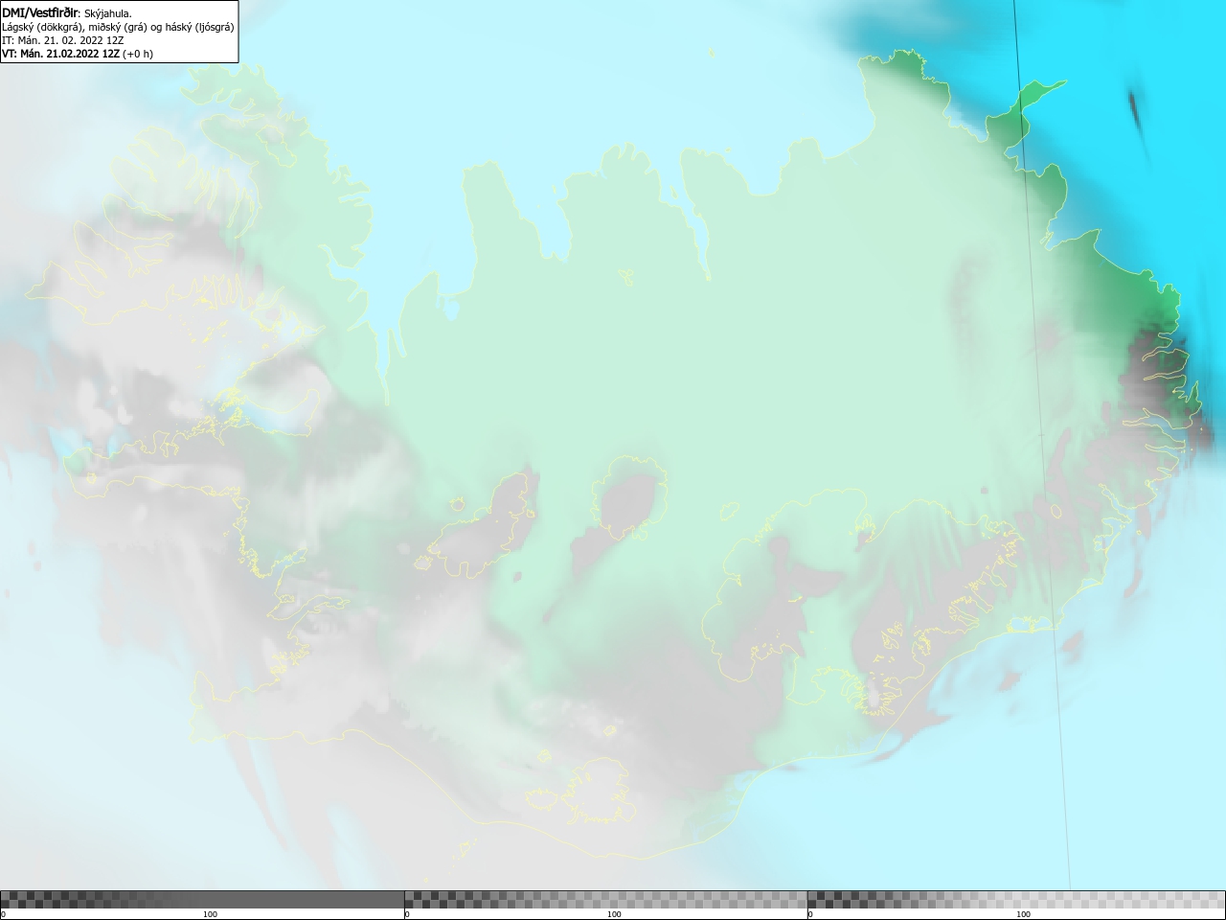Click the low cloud dark grey scale bar
1226x920 pixels.
[202, 899]
